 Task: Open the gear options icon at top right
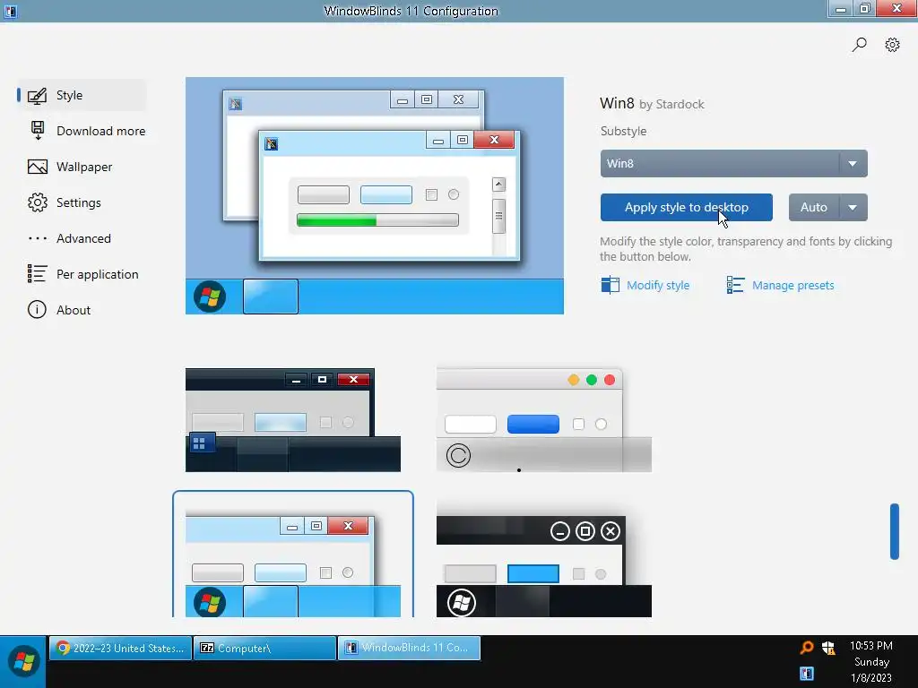[892, 45]
